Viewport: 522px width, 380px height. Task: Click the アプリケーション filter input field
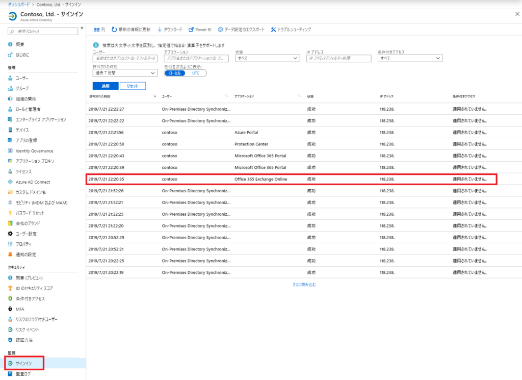click(x=196, y=58)
